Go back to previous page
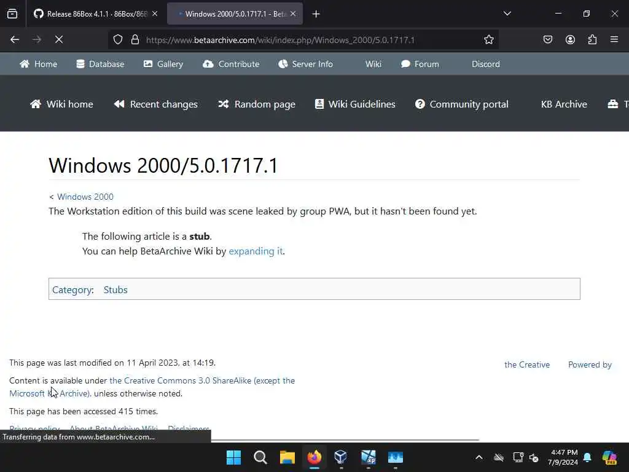The image size is (629, 472). (x=15, y=40)
